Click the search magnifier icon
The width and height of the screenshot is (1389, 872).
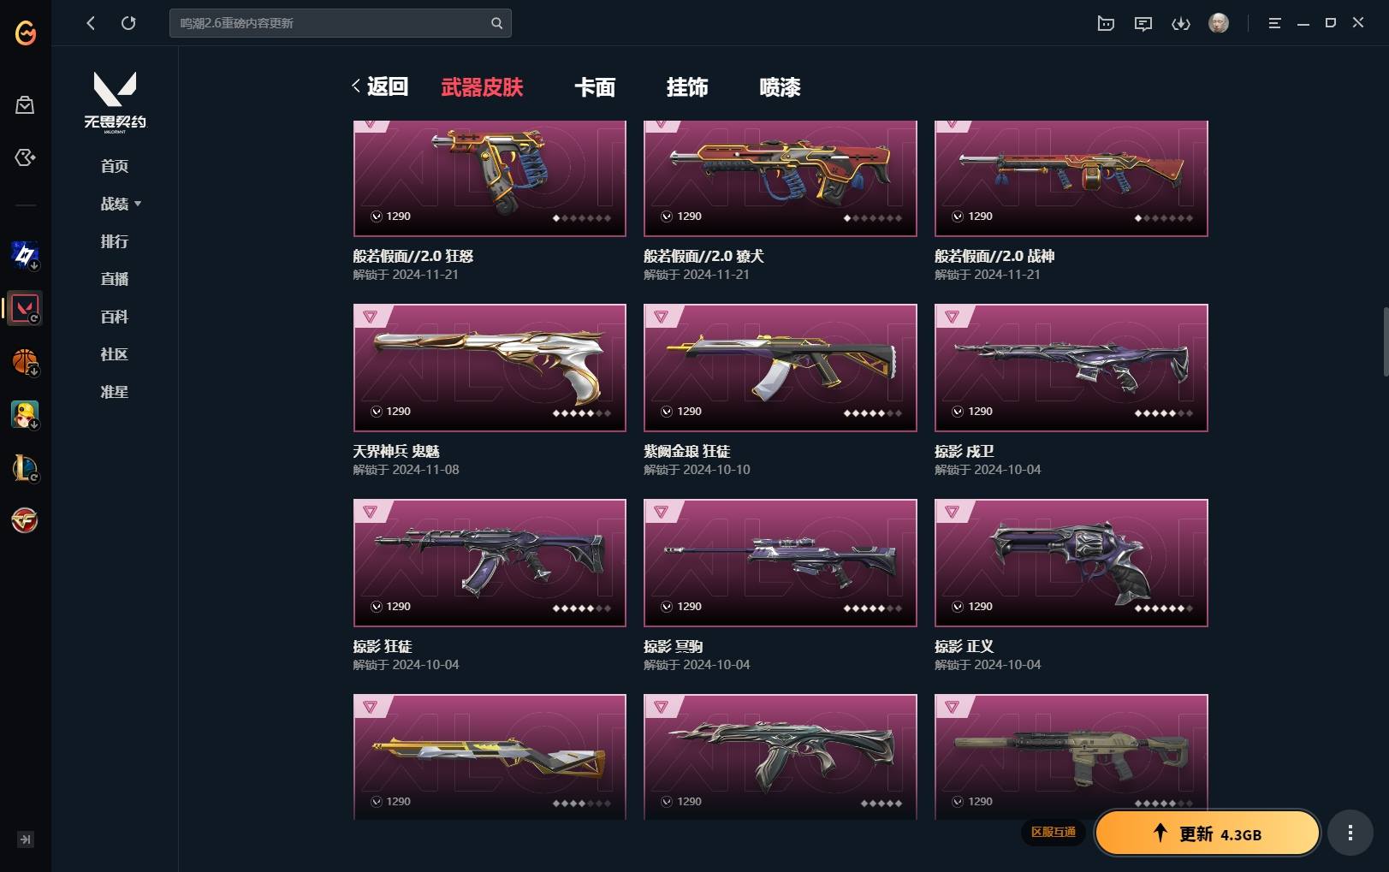496,23
